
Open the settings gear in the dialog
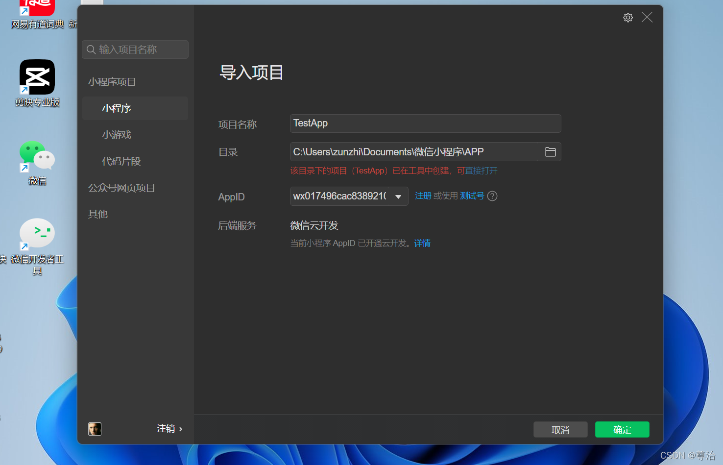[628, 18]
